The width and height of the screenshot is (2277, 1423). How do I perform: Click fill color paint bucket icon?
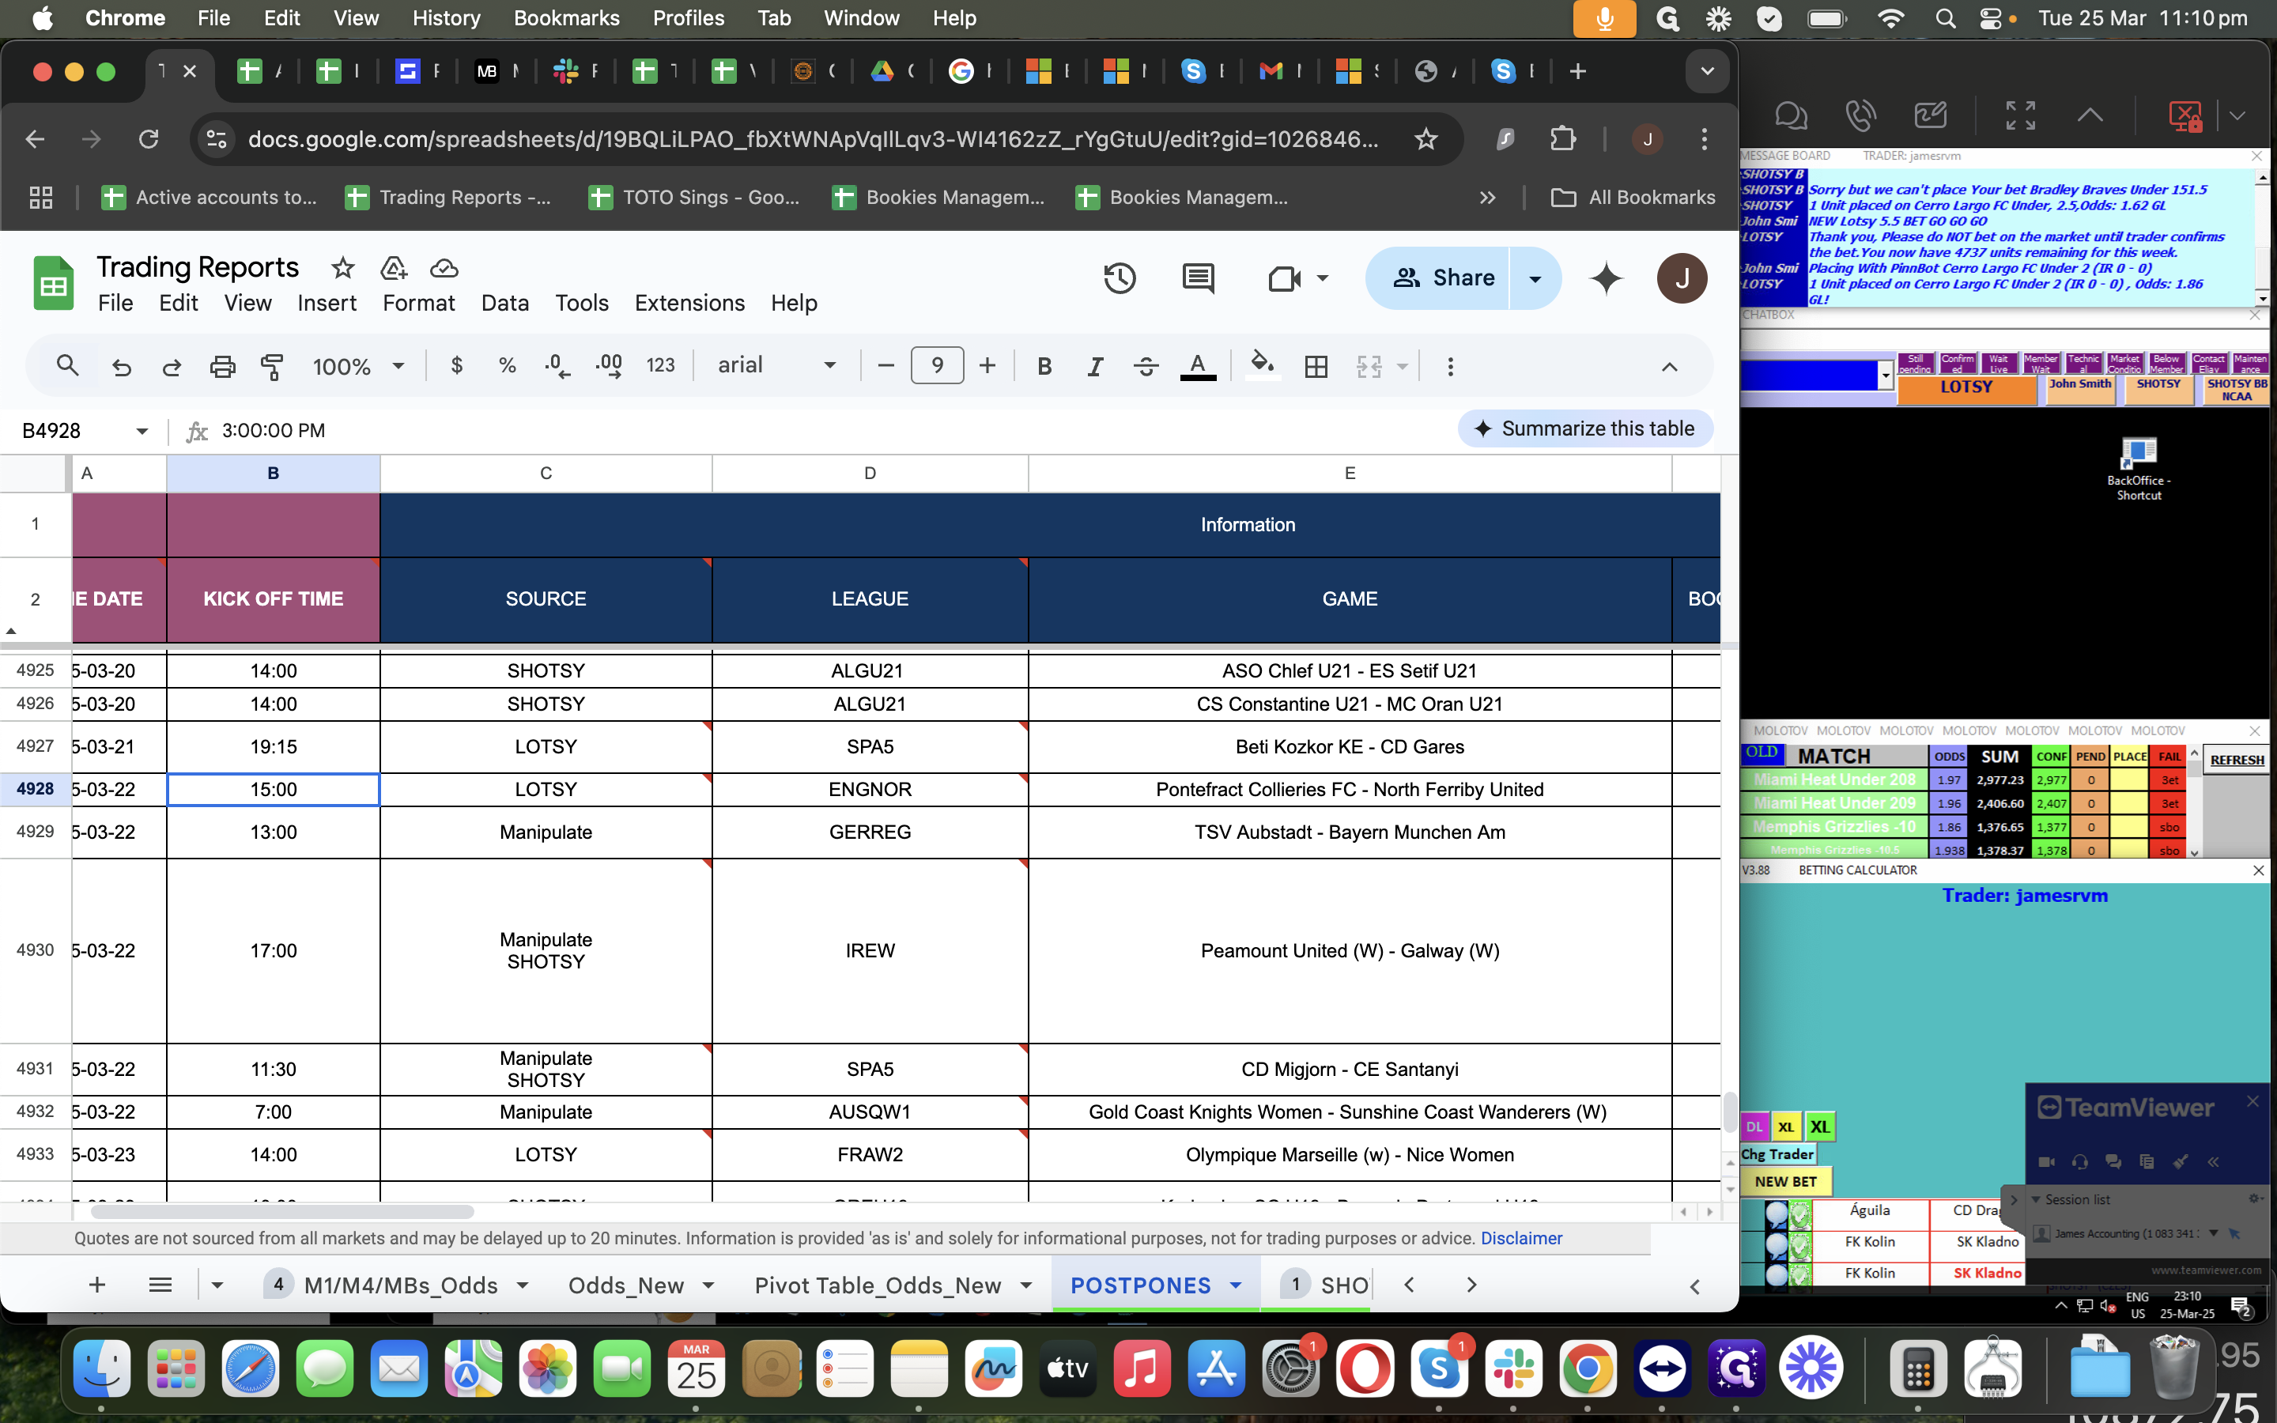[1262, 365]
